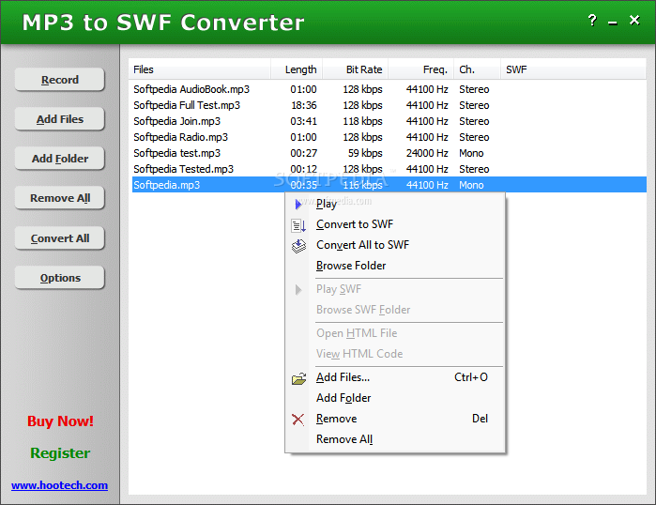Screen dimensions: 656x505
Task: Select the Softpedia Radio.mp3 row
Action: click(x=389, y=137)
